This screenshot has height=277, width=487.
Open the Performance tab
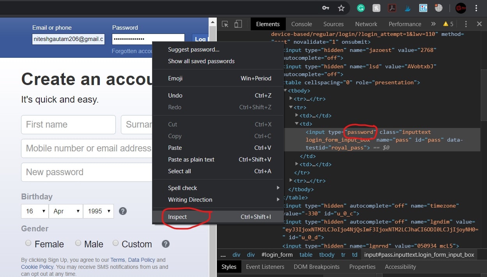pyautogui.click(x=405, y=24)
